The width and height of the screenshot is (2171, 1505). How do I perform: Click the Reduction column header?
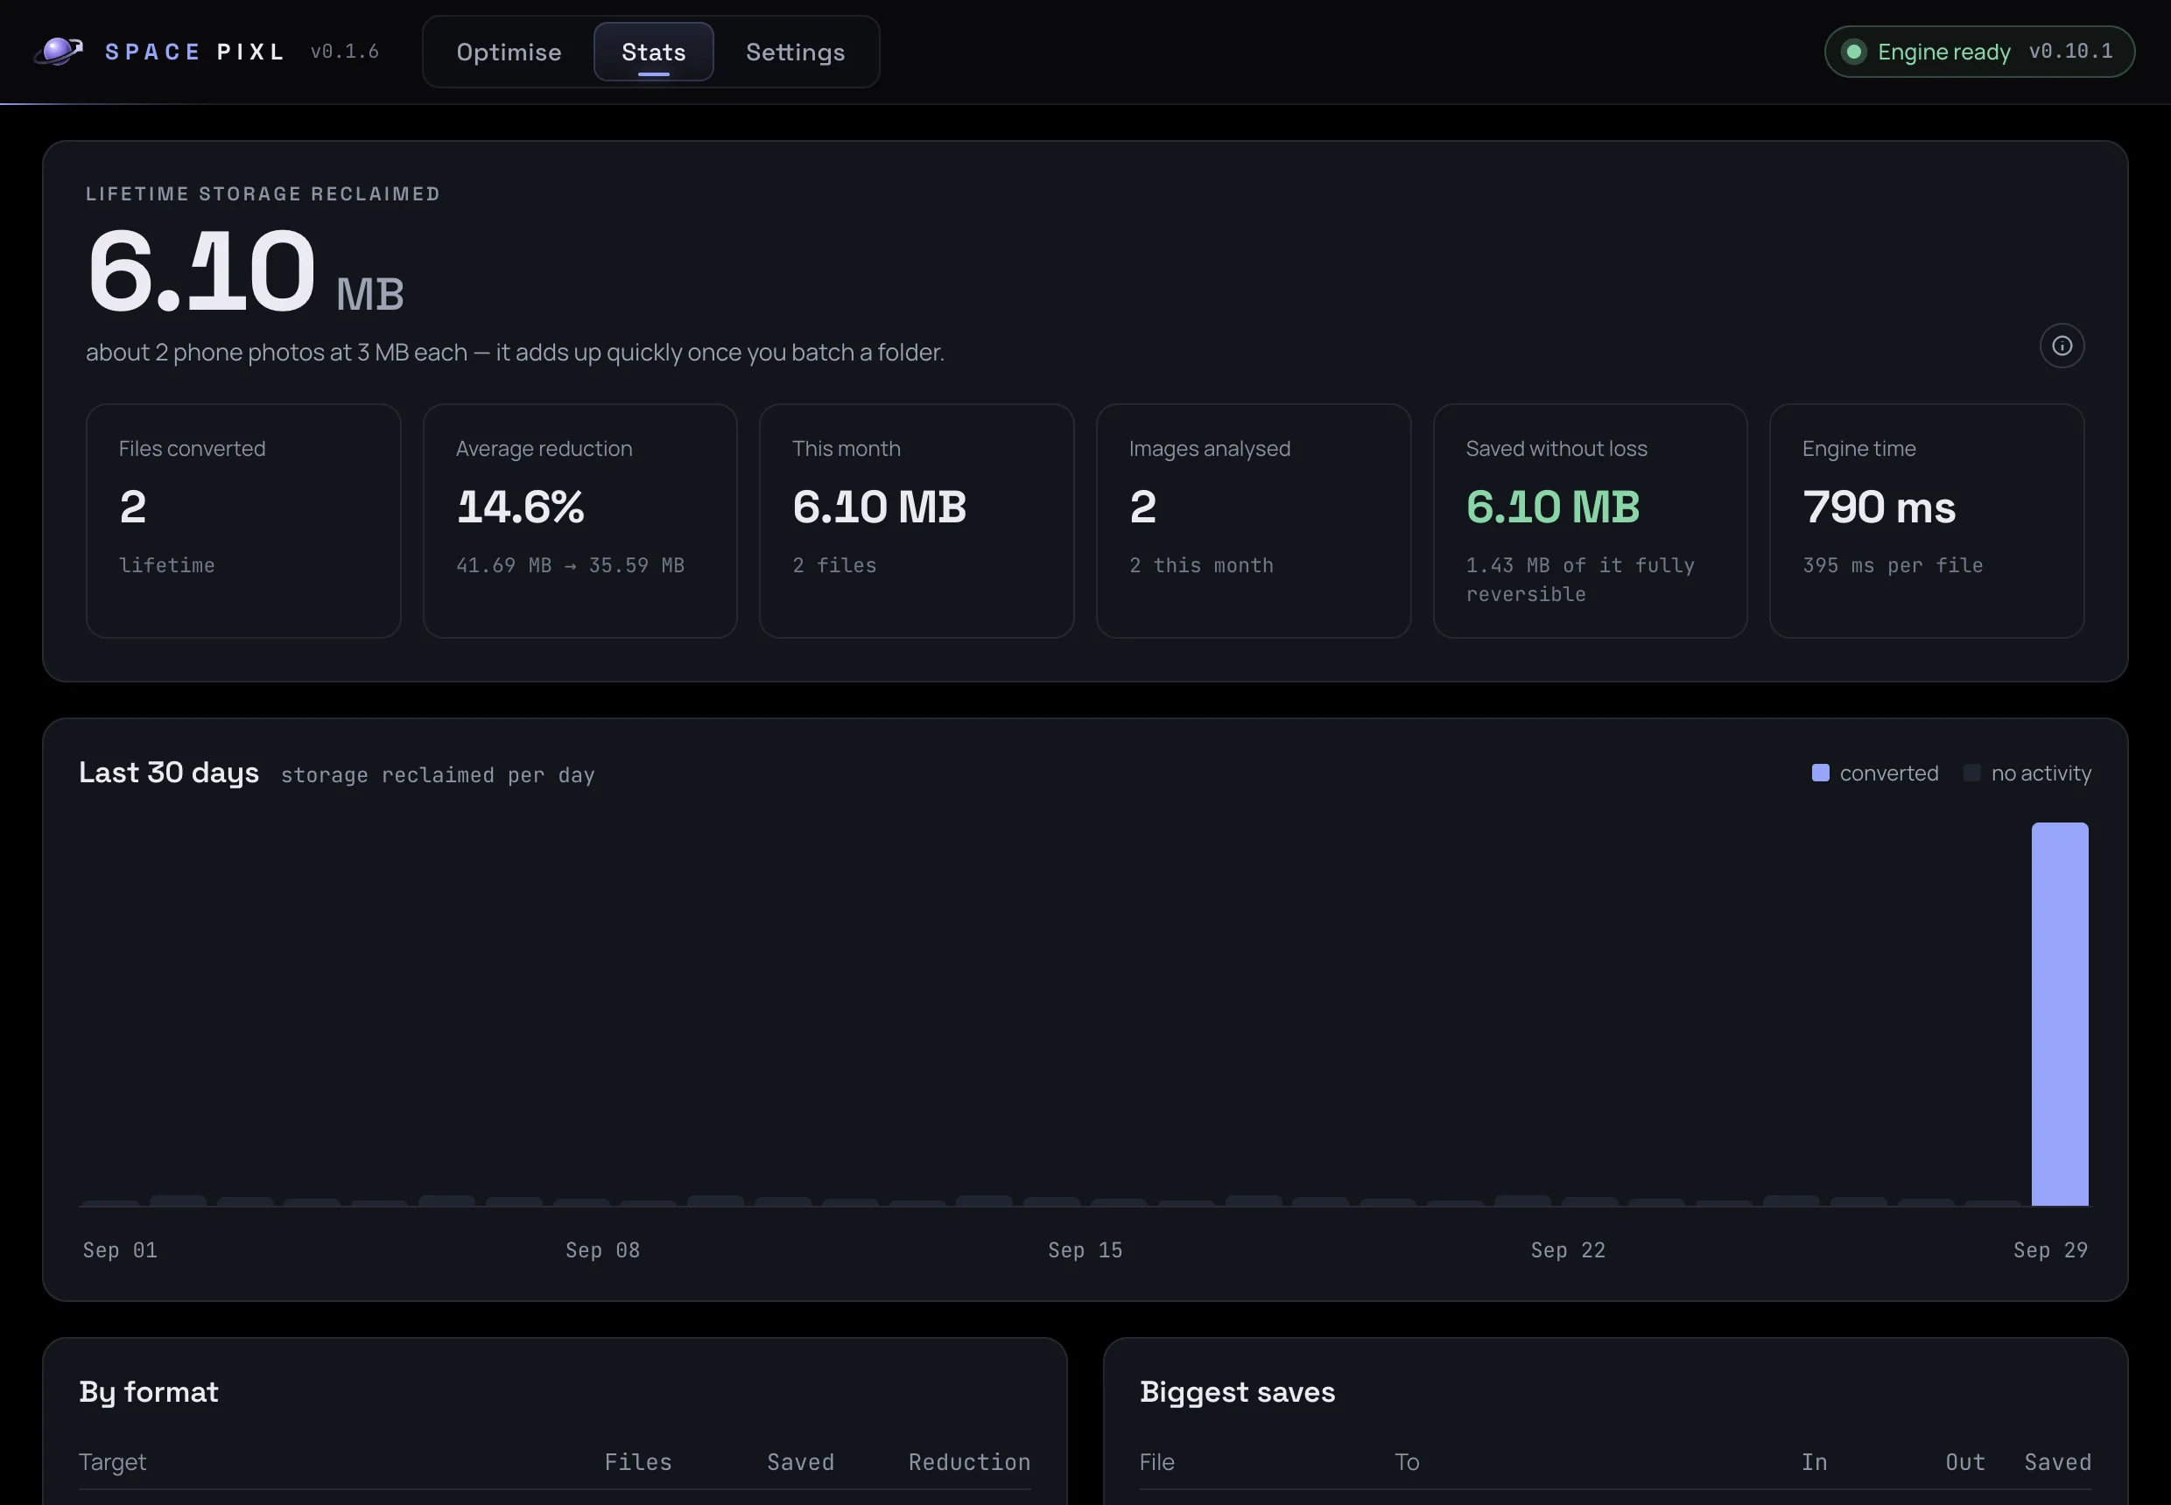(969, 1463)
